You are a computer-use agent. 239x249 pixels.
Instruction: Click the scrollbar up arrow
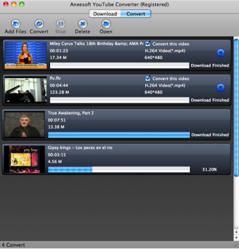[x=236, y=232]
